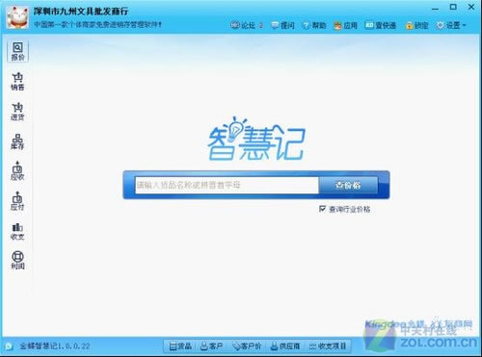
Task: Click the status bar icon beside 金蝶智慧记
Action: 9,346
